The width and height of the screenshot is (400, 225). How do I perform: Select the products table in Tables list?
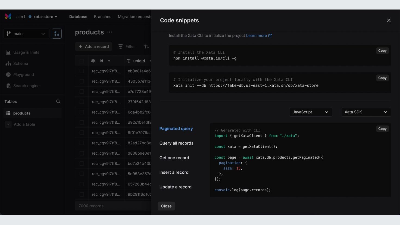(x=33, y=113)
